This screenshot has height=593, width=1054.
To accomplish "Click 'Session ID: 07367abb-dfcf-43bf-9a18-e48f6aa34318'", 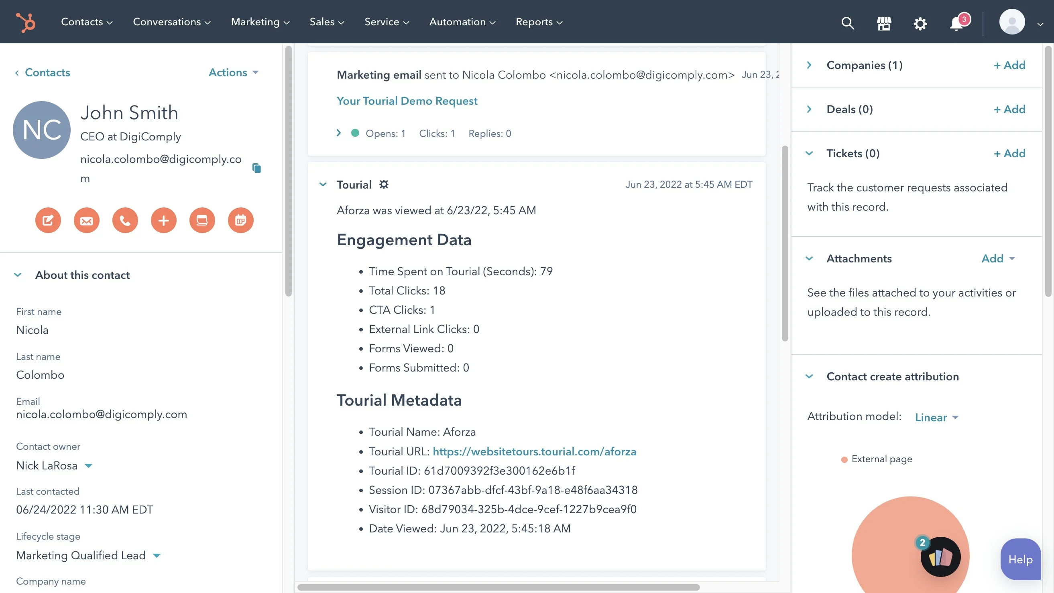I will coord(503,490).
